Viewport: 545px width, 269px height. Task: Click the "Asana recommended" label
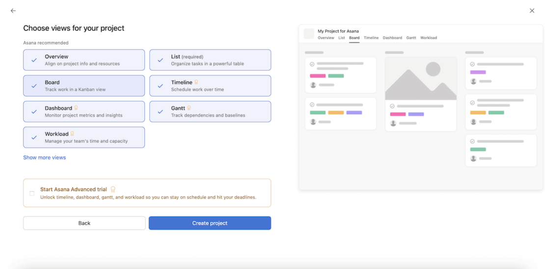[x=46, y=43]
